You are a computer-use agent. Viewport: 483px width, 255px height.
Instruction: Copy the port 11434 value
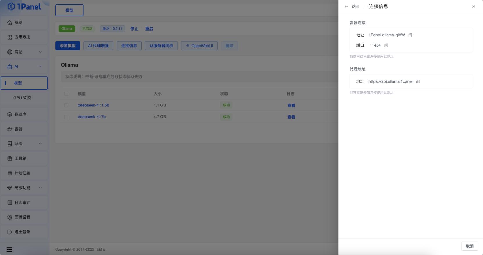(386, 45)
